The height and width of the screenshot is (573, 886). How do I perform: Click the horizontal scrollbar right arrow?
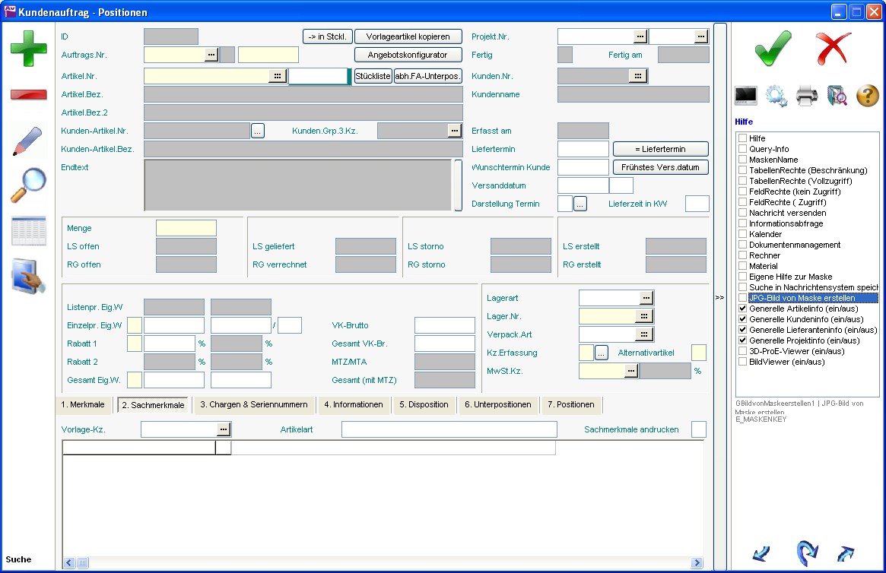point(697,563)
